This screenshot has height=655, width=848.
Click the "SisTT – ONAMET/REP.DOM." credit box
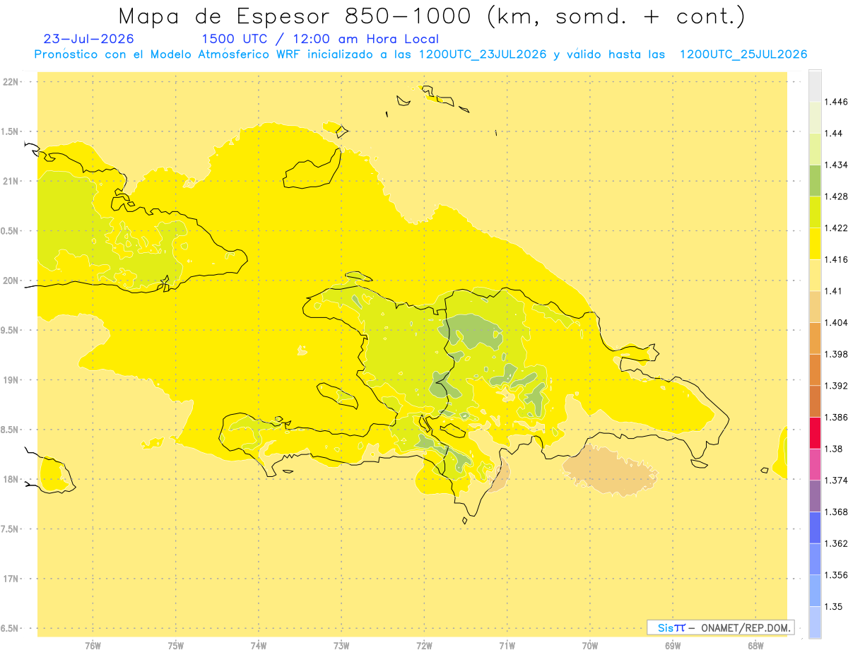(x=721, y=627)
